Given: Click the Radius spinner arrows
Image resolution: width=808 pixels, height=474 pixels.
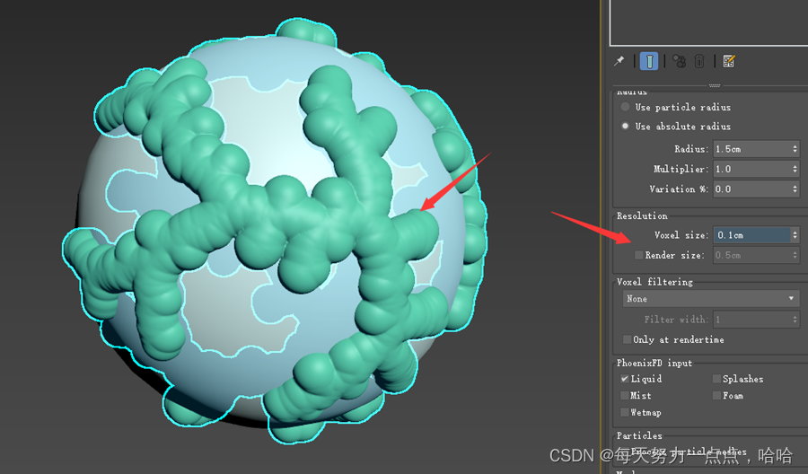Looking at the screenshot, I should click(x=795, y=149).
